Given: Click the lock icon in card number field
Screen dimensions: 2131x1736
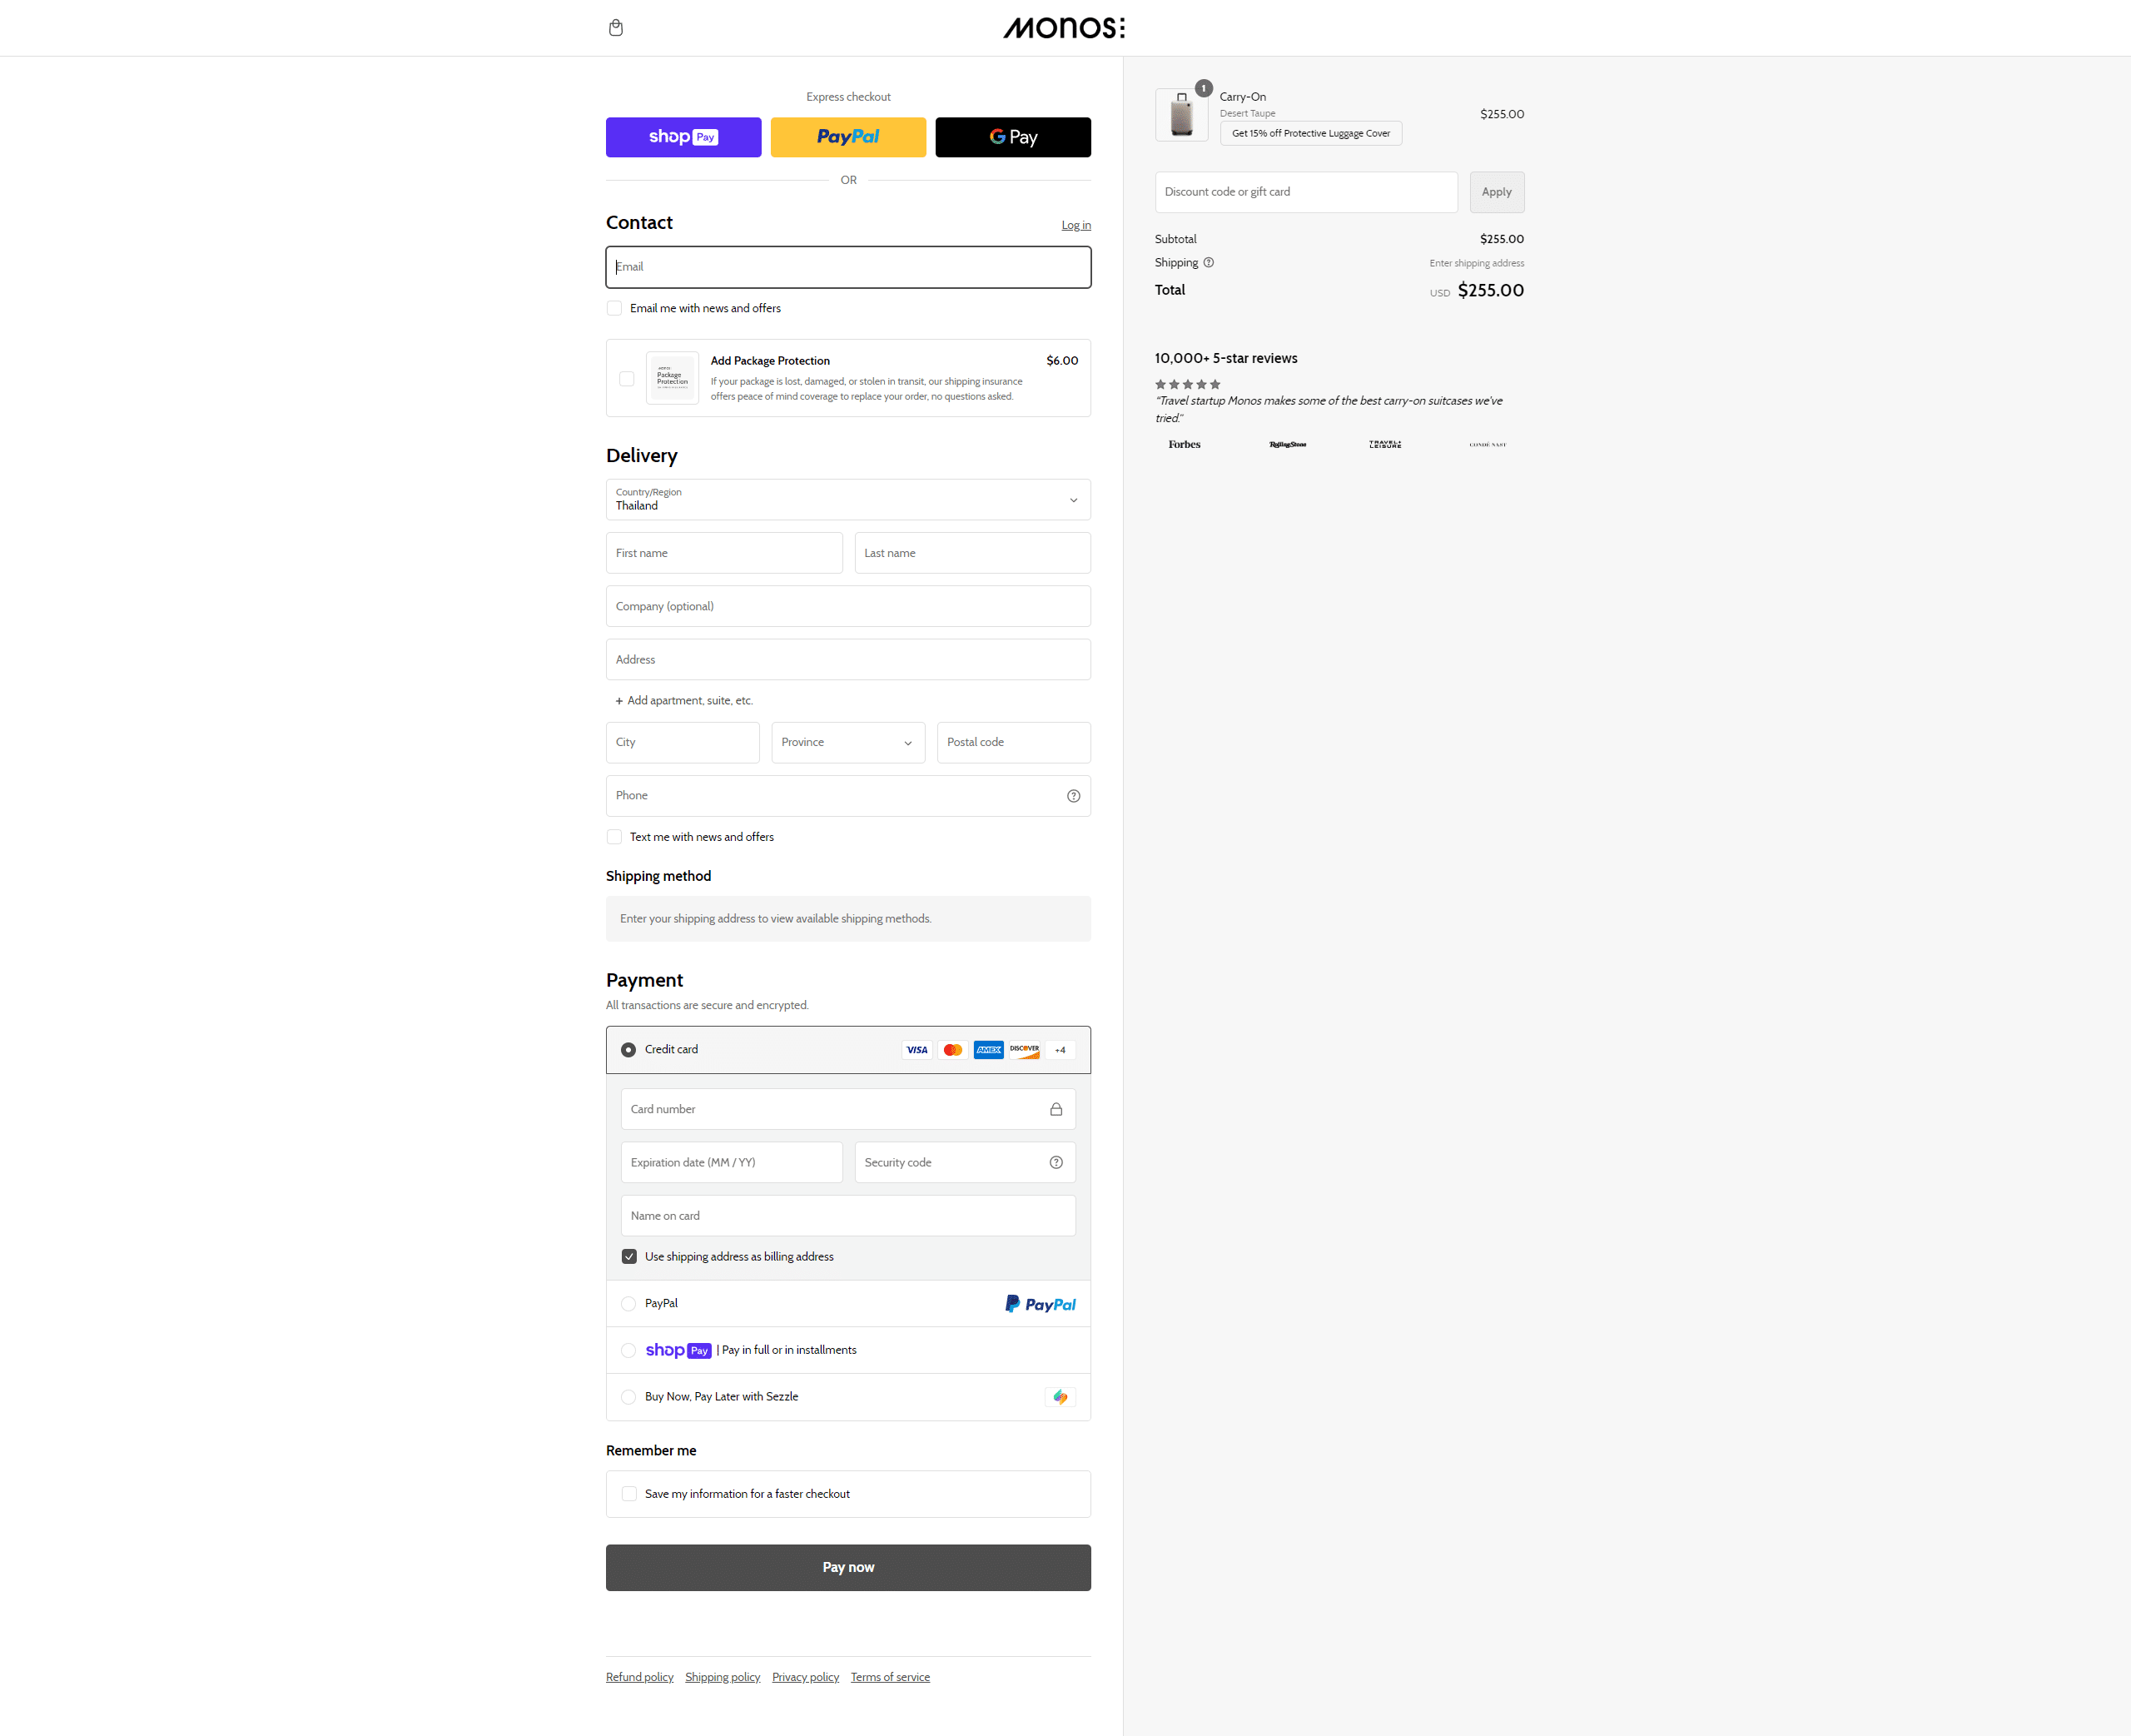Looking at the screenshot, I should 1056,1109.
